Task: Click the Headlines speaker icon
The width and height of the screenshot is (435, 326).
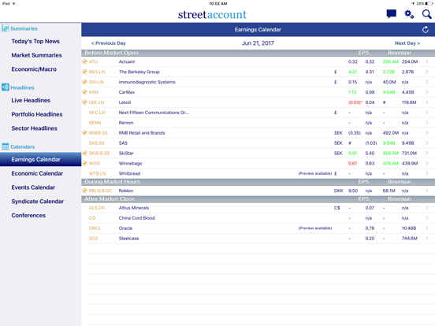Action: [6, 87]
